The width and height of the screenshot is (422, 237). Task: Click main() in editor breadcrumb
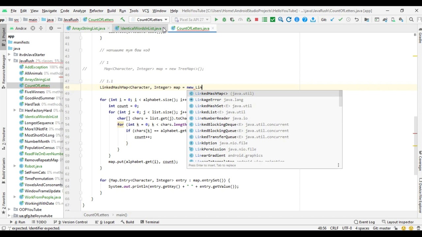coord(121,215)
